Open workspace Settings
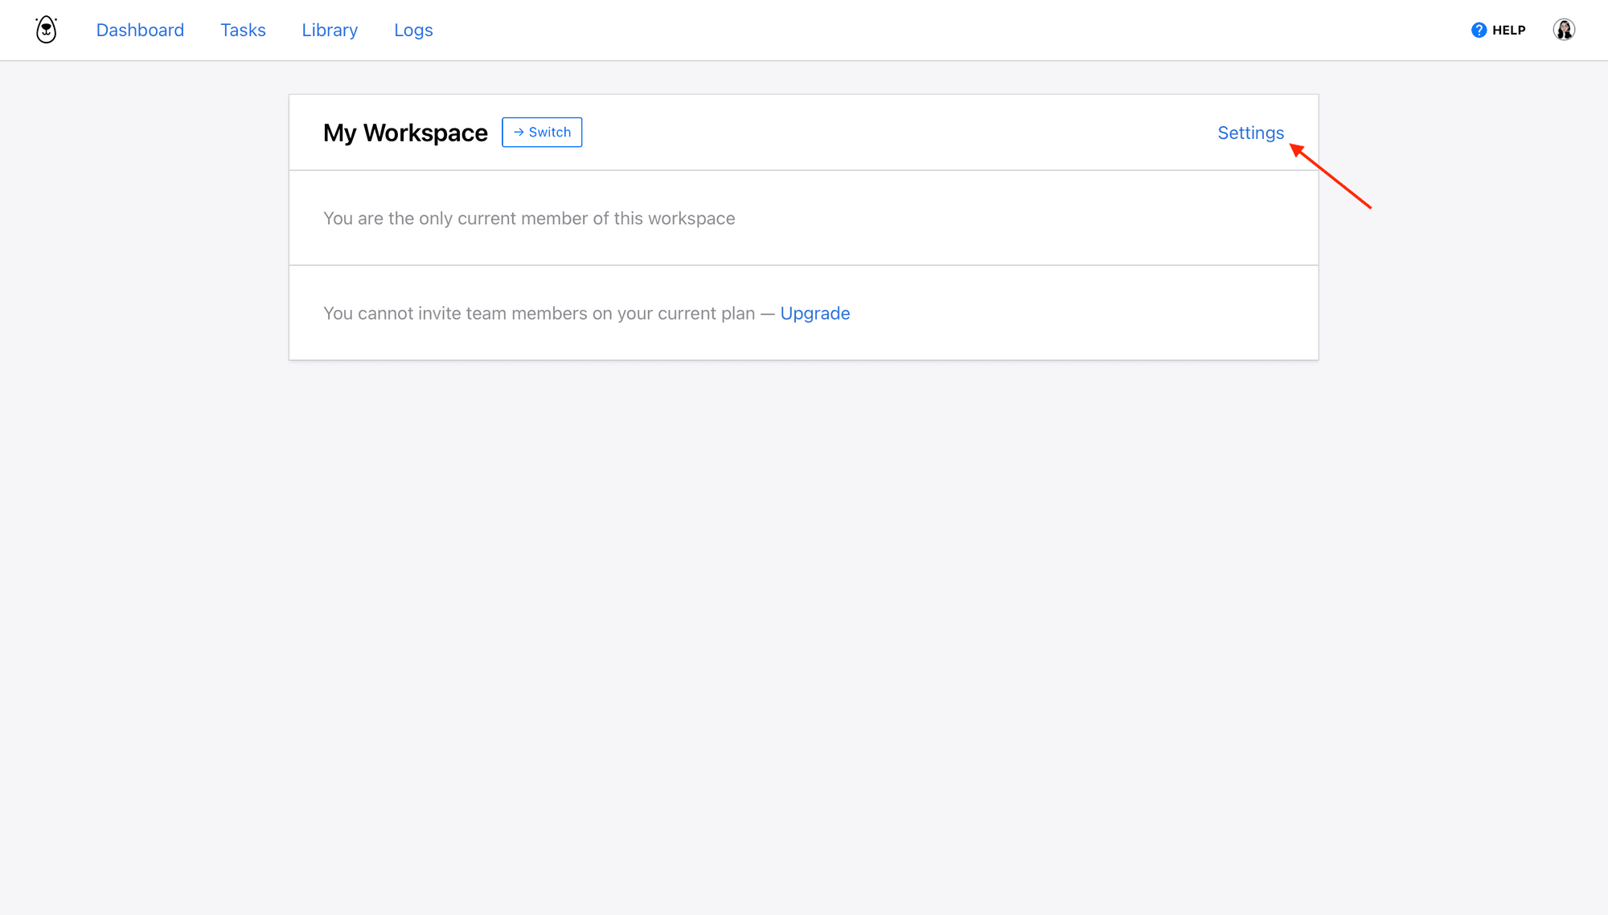Viewport: 1608px width, 915px height. tap(1250, 133)
